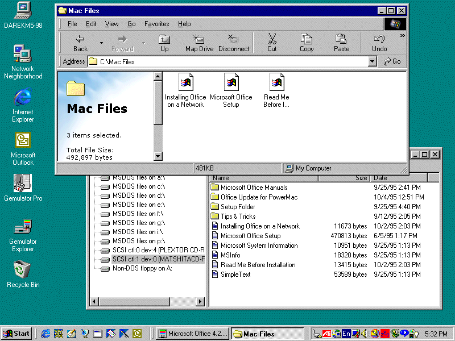Screen dimensions: 455x341
Task: Launch Gemulator Pro from the desktop
Action: [23, 188]
